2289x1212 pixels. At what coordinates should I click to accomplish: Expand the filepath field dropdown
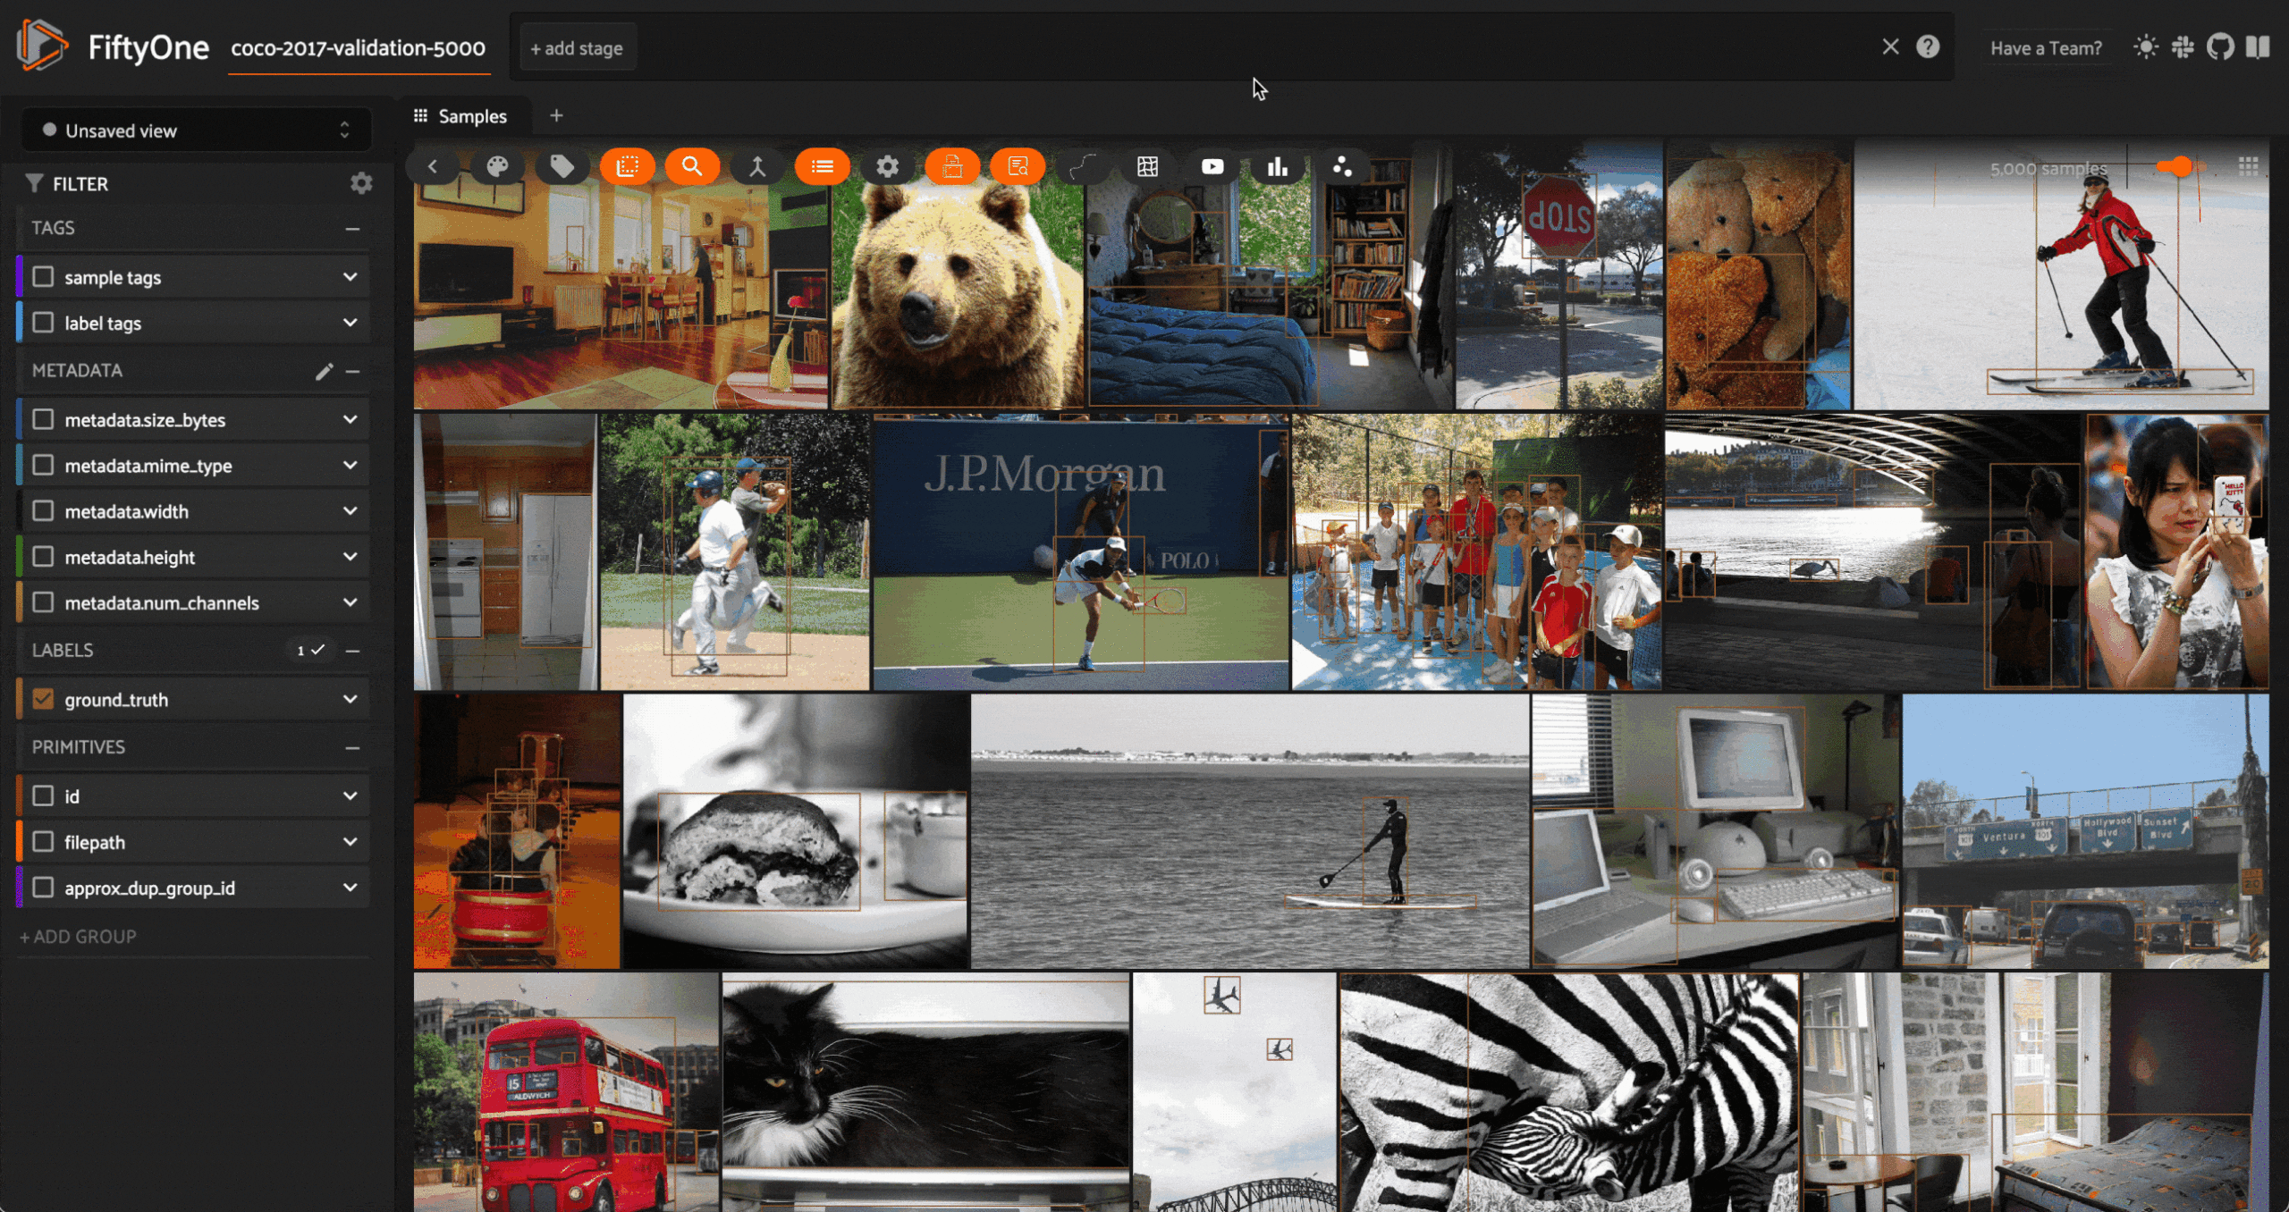pos(350,842)
